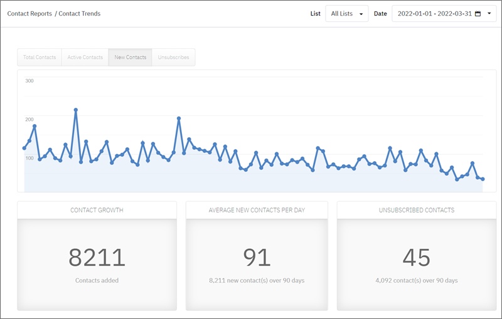Screen dimensions: 502x319
Task: Select the Active Contacts tab
Action: tap(85, 58)
